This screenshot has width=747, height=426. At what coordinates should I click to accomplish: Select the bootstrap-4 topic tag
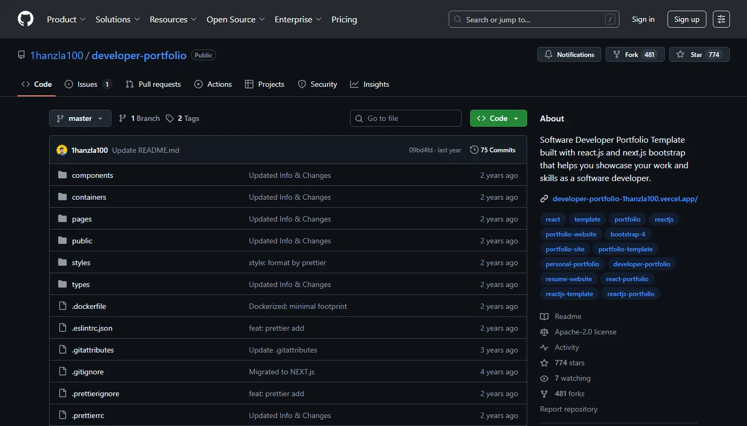[x=628, y=234]
